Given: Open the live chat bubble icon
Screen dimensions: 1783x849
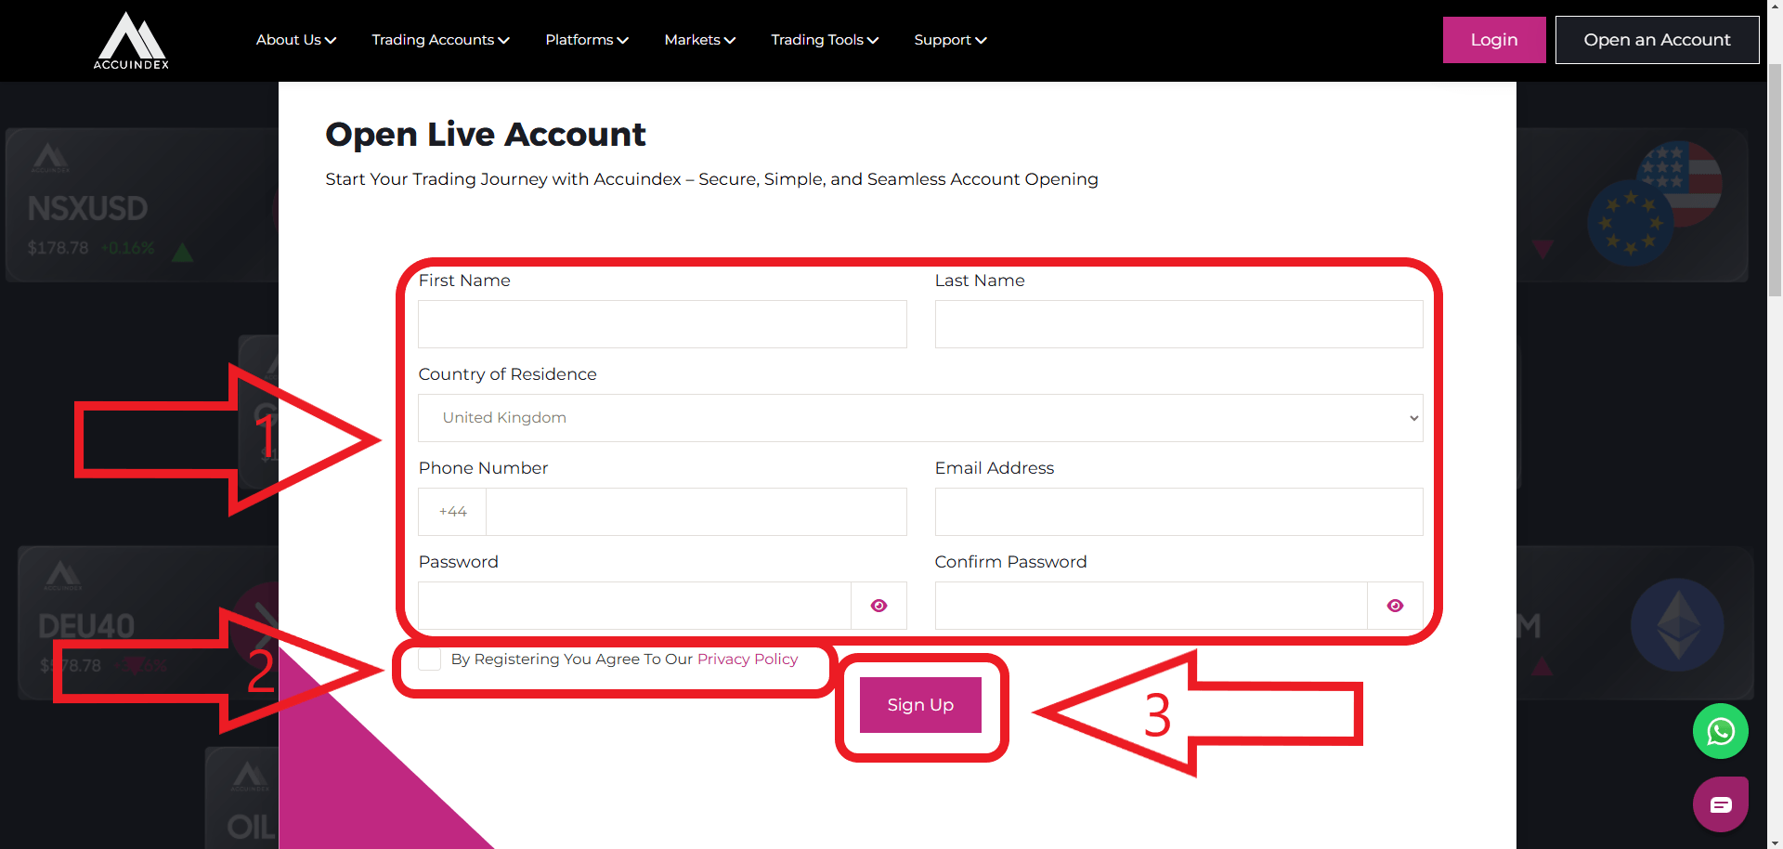Looking at the screenshot, I should [x=1720, y=804].
